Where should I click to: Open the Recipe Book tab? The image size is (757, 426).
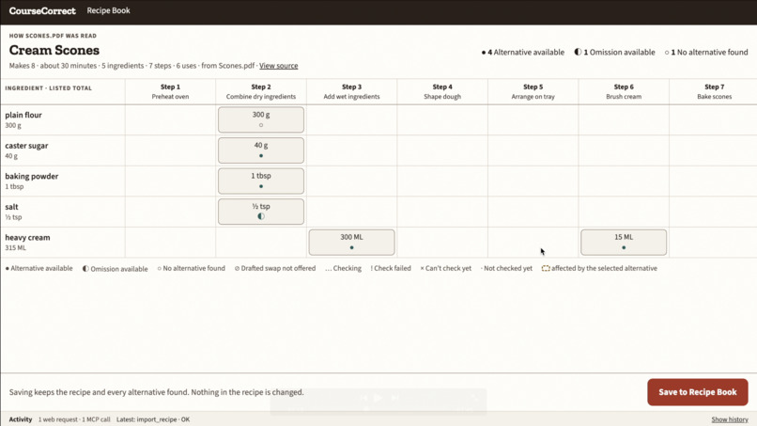108,10
